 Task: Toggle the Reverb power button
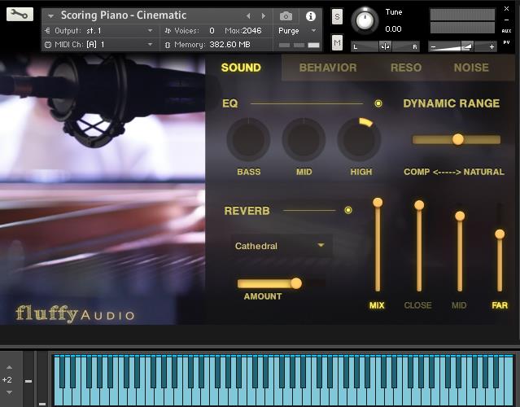pos(348,210)
